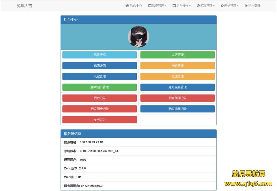Open the 充值详情 button
The image size is (277, 191).
100,66
